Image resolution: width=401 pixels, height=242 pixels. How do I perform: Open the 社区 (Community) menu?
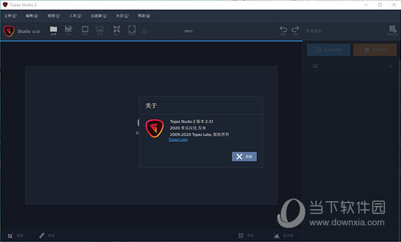123,16
